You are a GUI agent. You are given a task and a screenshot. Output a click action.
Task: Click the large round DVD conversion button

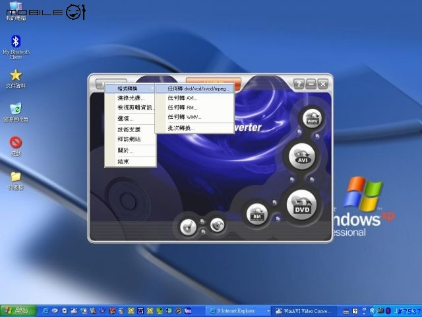[x=302, y=205]
